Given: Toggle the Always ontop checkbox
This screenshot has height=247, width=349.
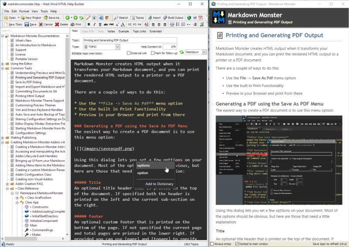Looking at the screenshot, I should point(212,244).
